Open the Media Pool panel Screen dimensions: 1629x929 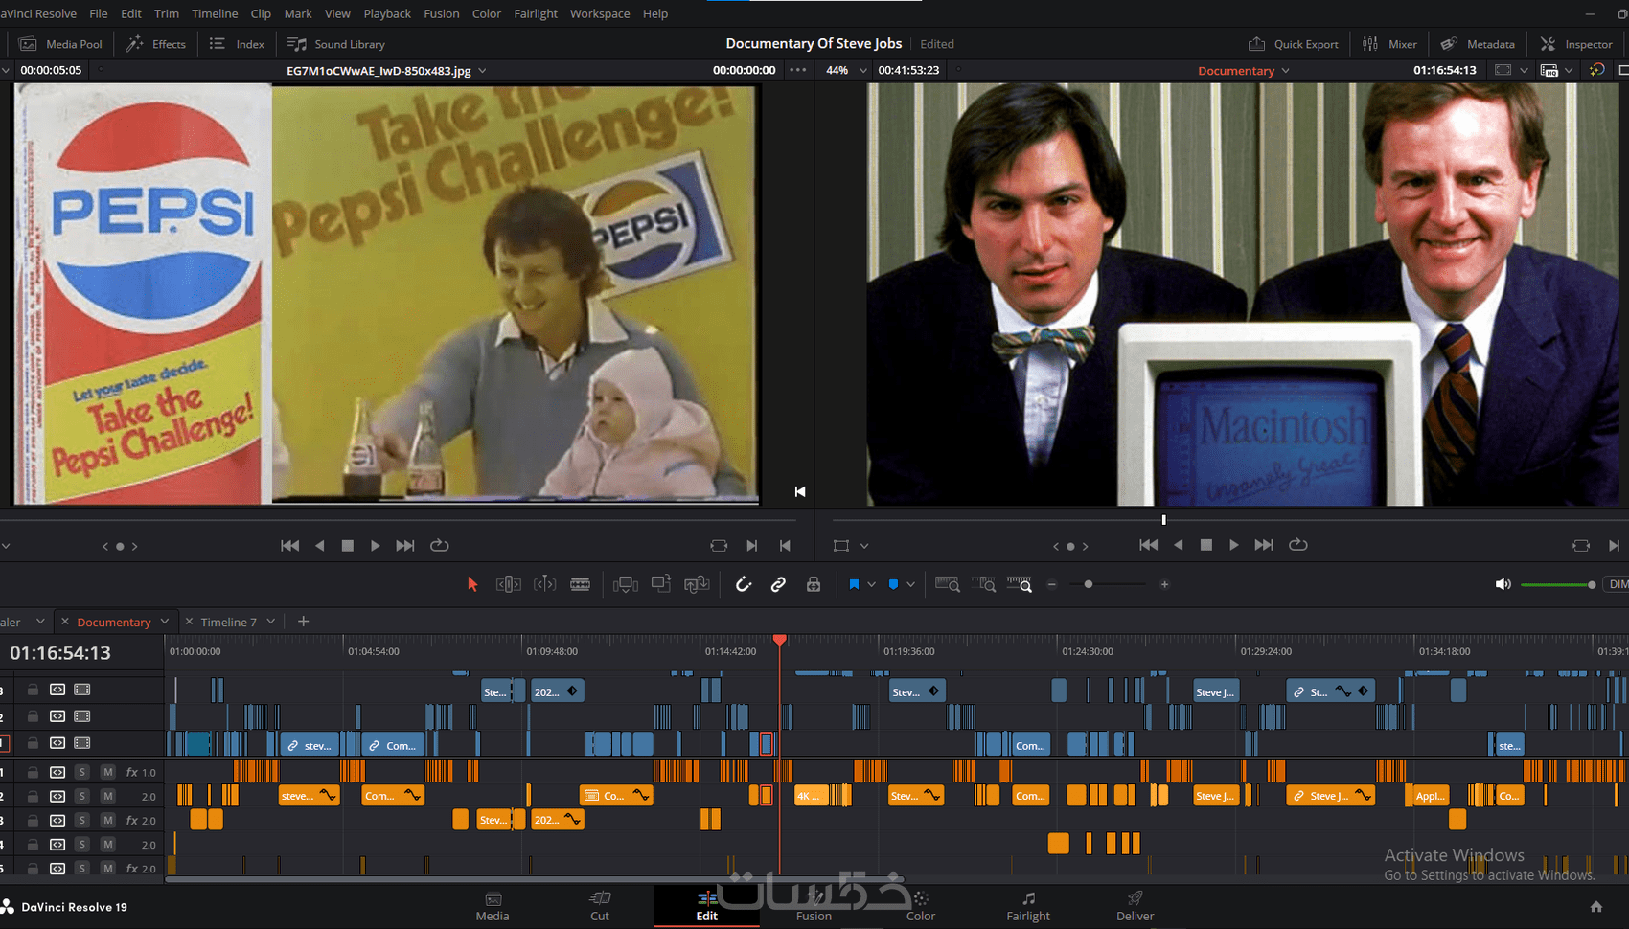60,44
